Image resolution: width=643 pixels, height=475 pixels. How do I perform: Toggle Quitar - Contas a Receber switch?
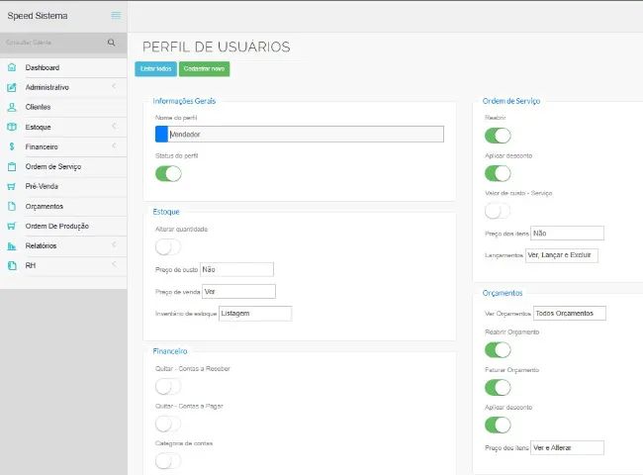pyautogui.click(x=168, y=387)
